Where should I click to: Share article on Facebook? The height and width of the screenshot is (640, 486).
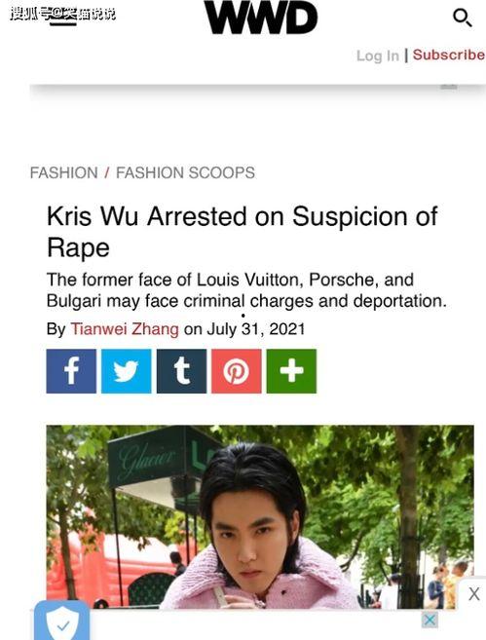tap(71, 371)
